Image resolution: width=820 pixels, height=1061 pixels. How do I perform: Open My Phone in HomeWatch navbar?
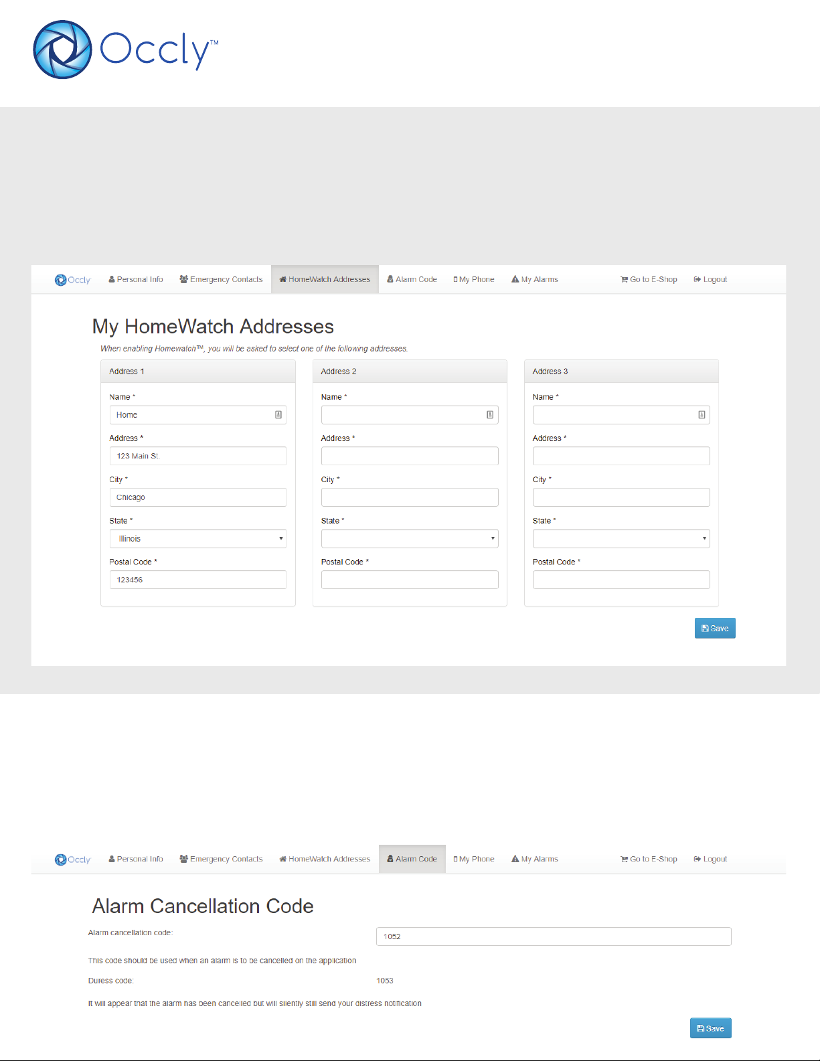tap(474, 279)
